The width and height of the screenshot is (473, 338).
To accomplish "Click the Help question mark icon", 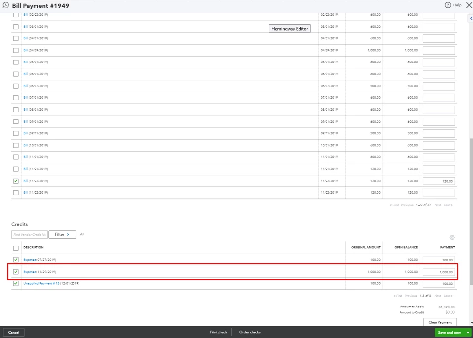I will coord(448,5).
